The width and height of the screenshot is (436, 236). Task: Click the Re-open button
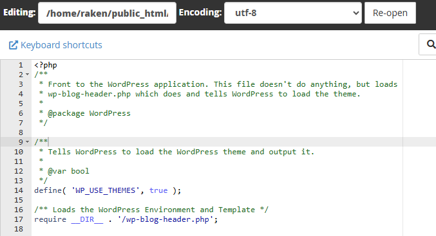coord(390,13)
